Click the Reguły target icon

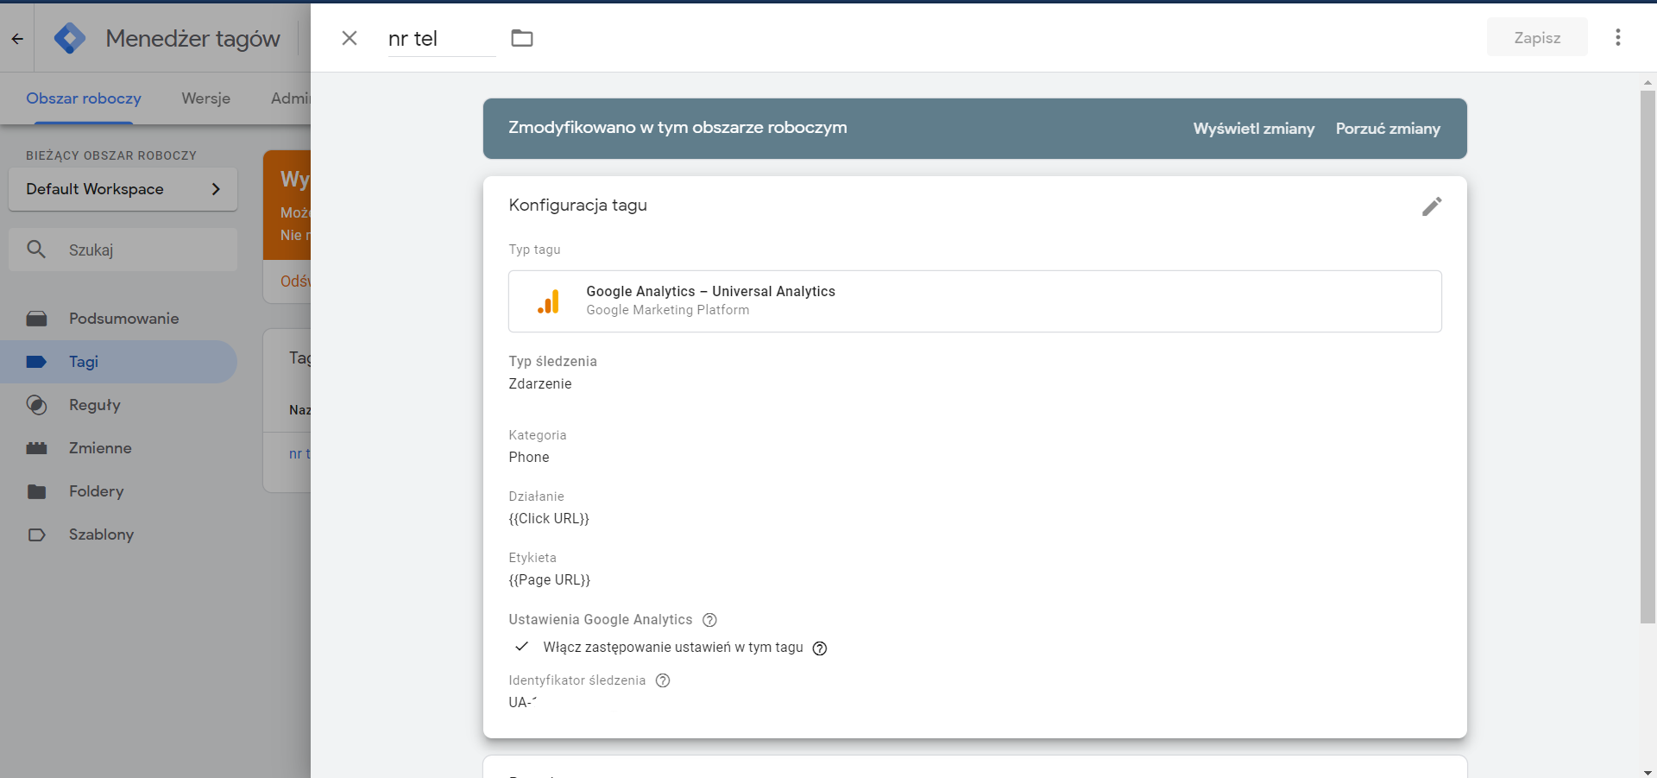36,405
